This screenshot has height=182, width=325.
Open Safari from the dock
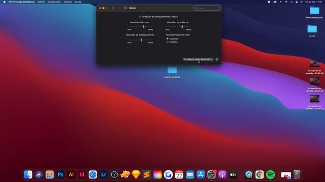click(x=92, y=175)
